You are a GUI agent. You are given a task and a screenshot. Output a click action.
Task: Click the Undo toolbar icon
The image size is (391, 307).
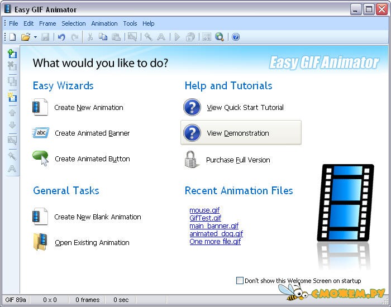point(61,37)
